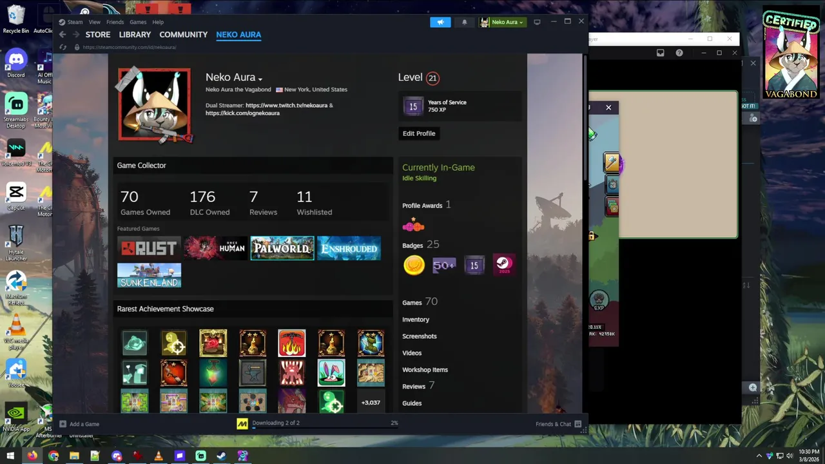
Task: Open Friends & Chat
Action: pos(558,424)
